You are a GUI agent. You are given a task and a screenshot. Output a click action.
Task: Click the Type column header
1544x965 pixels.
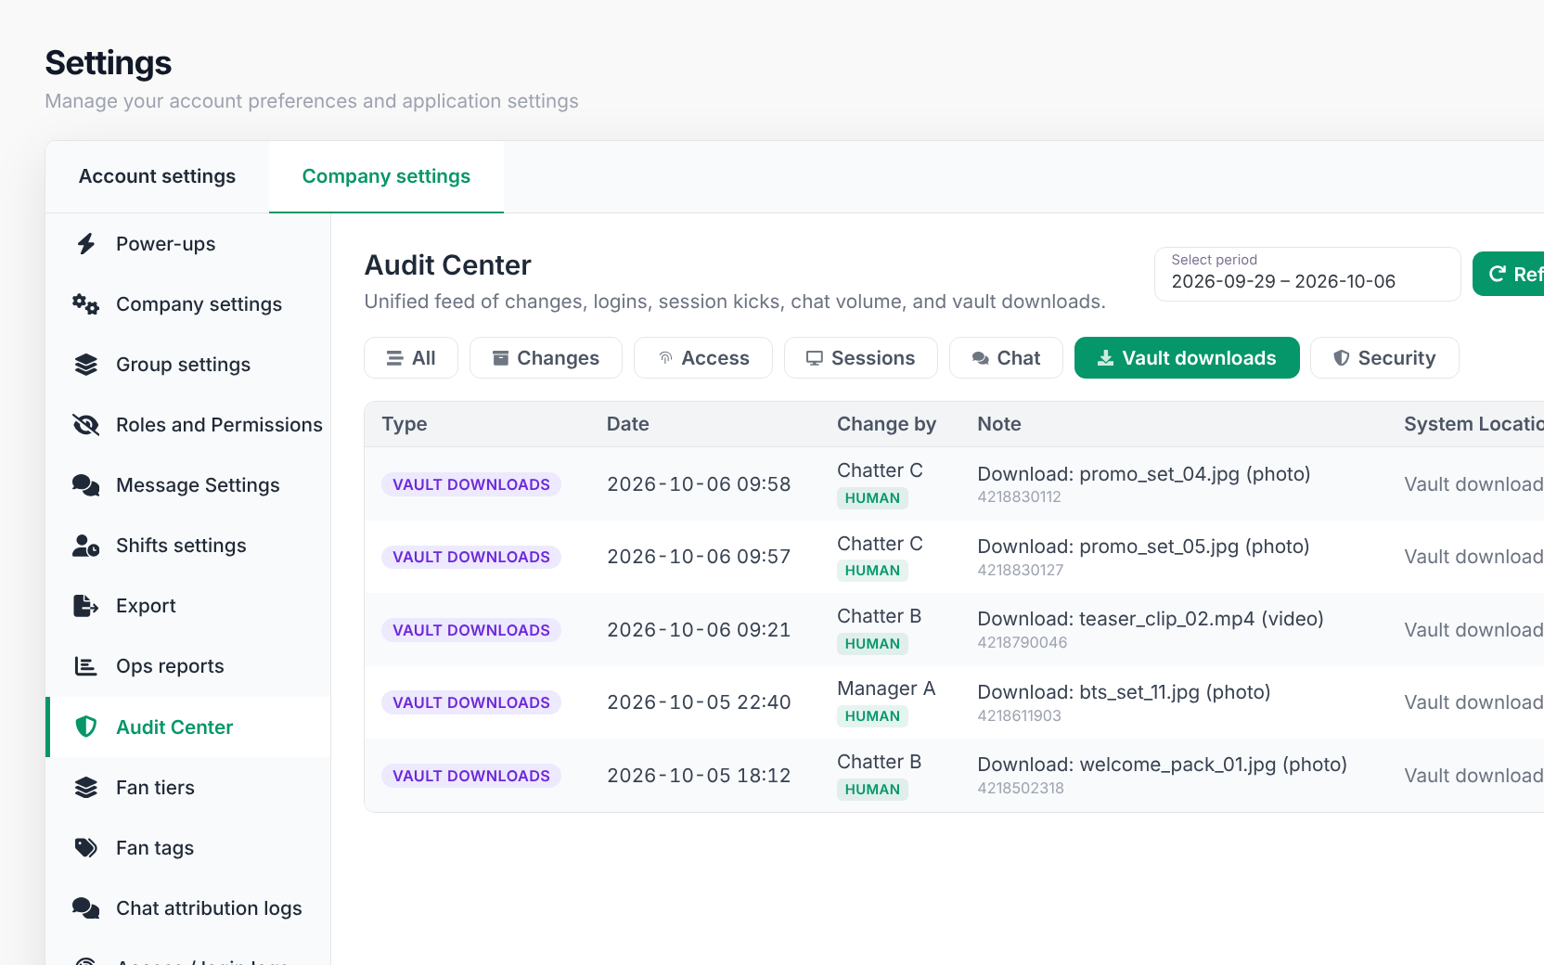pos(405,424)
